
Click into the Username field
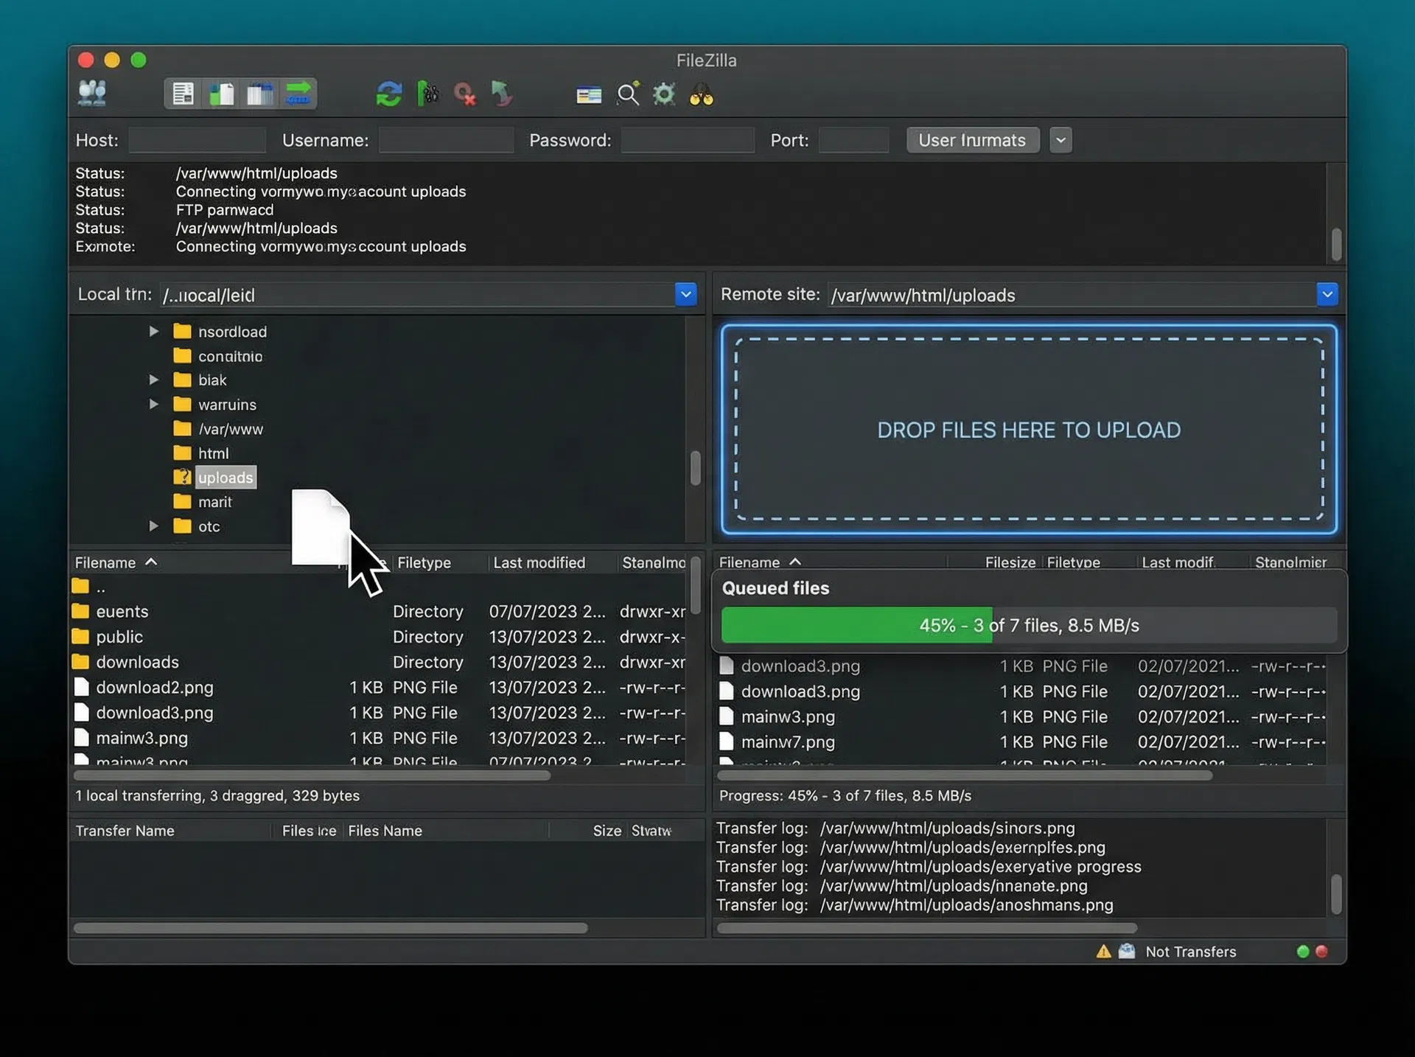click(446, 140)
